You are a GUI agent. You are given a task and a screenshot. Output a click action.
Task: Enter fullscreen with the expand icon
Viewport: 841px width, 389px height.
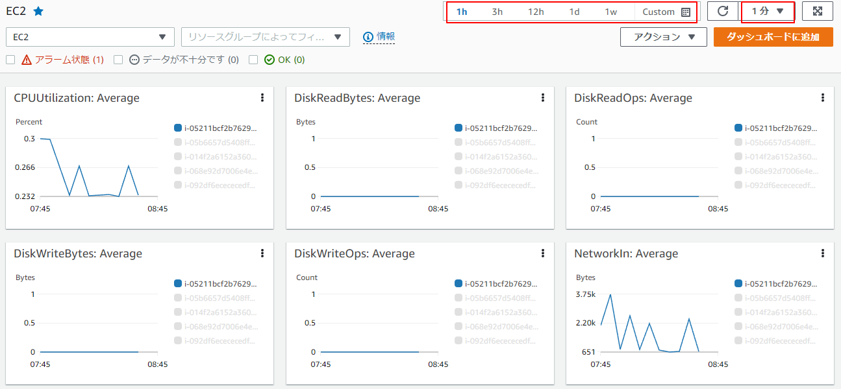(x=817, y=12)
